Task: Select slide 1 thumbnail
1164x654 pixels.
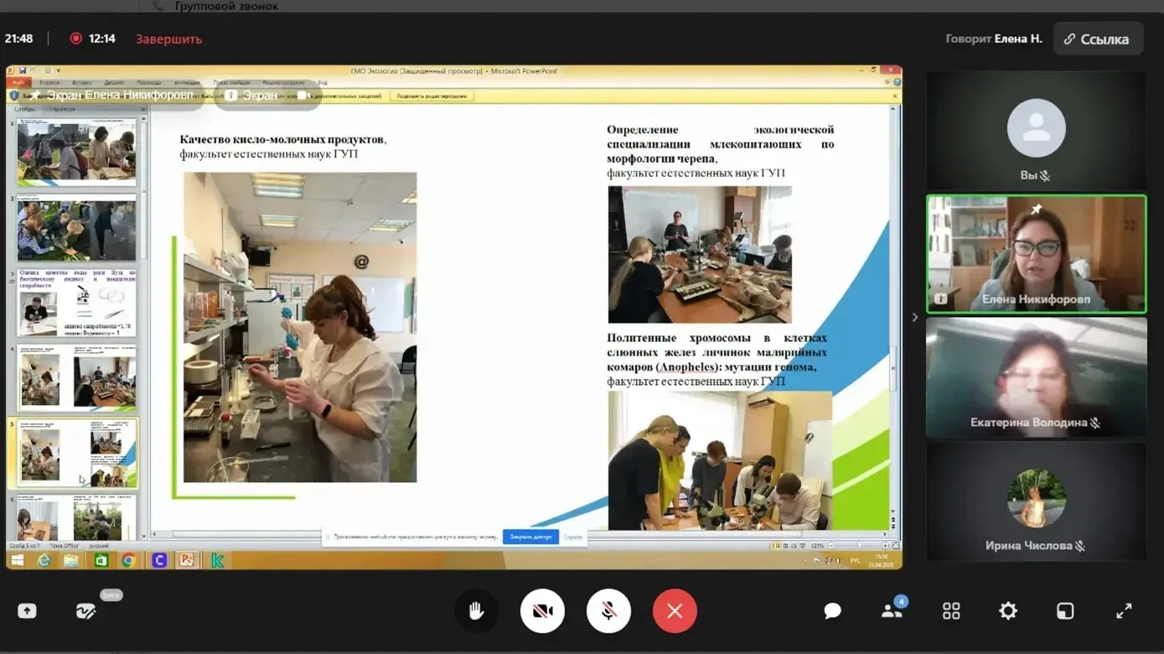Action: point(76,151)
